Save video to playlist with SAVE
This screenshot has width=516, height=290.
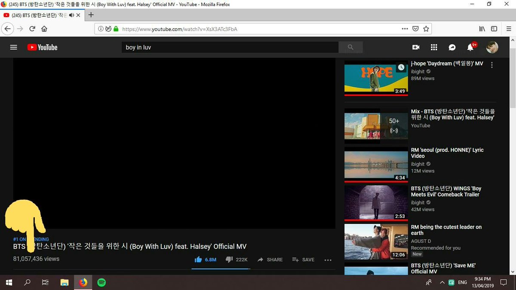click(x=303, y=259)
